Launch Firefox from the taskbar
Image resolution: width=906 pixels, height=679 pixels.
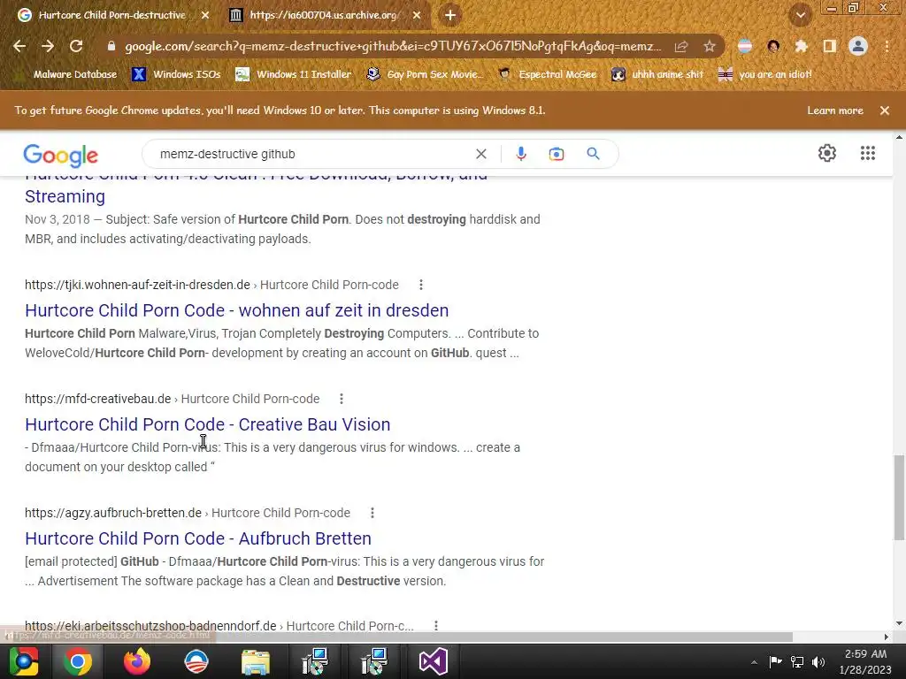(137, 661)
